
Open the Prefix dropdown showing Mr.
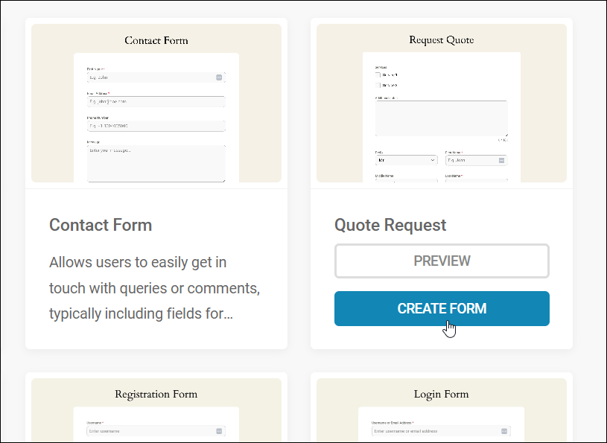[405, 160]
